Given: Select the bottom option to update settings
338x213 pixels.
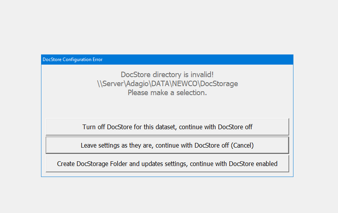Looking at the screenshot, I should 167,164.
